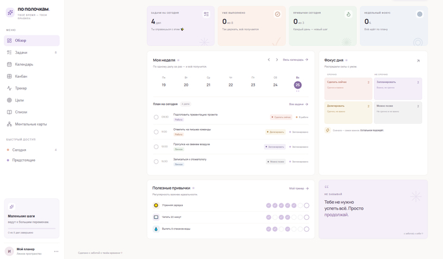Image resolution: width=443 pixels, height=259 pixels.
Task: Go to next week in Моя неделя
Action: coord(277,59)
